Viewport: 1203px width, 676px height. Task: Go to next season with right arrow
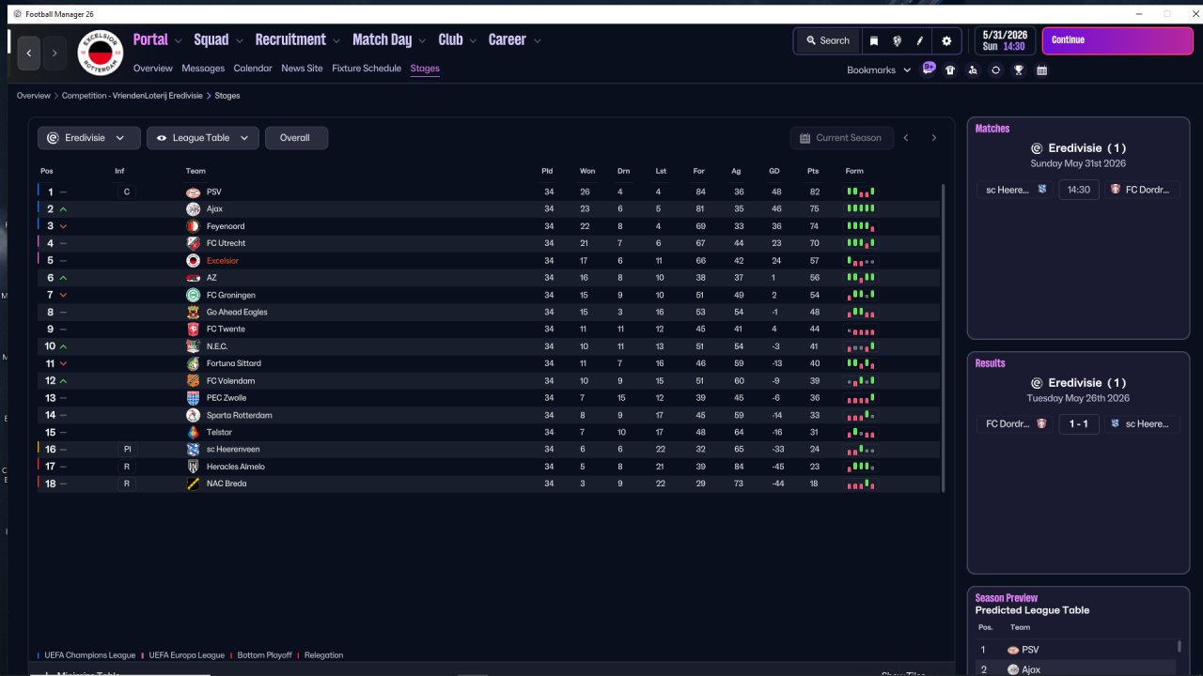(x=933, y=138)
